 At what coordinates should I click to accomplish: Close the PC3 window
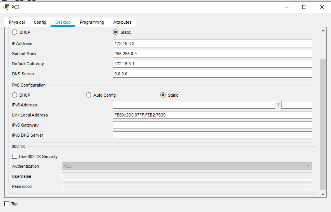tap(322, 7)
